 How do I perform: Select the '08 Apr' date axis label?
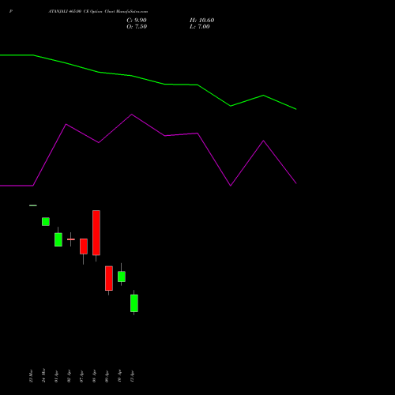coord(94,376)
